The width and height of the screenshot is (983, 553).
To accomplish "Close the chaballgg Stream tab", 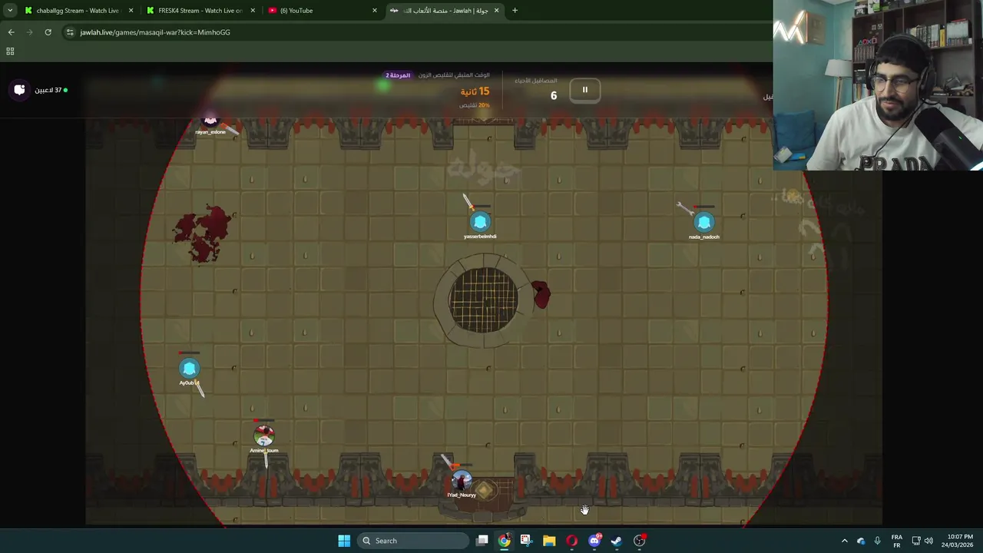I will (x=131, y=11).
